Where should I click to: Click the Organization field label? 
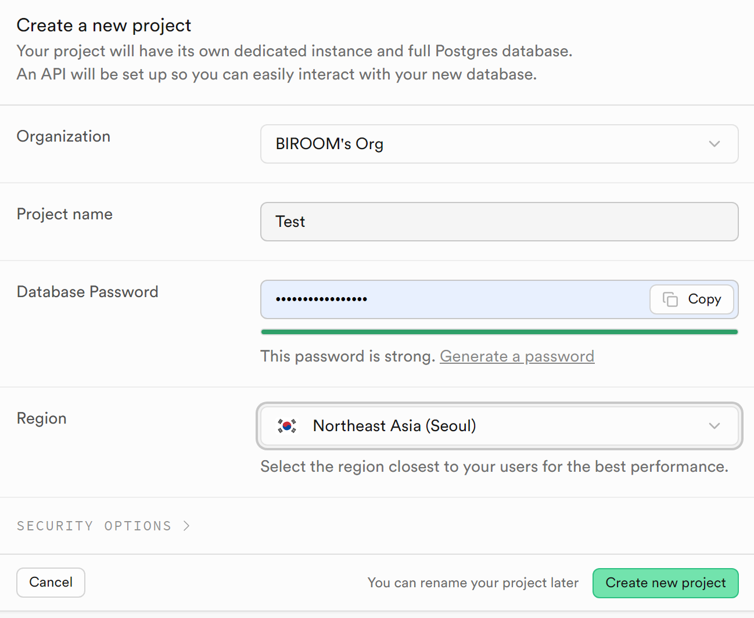tap(63, 136)
